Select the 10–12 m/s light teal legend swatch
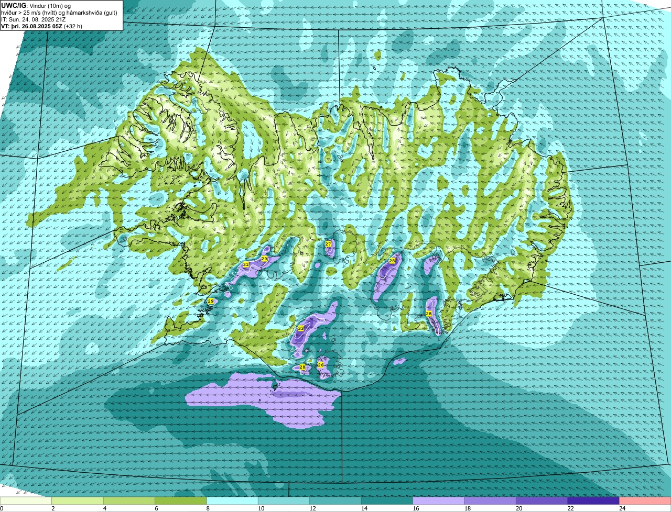 click(284, 500)
